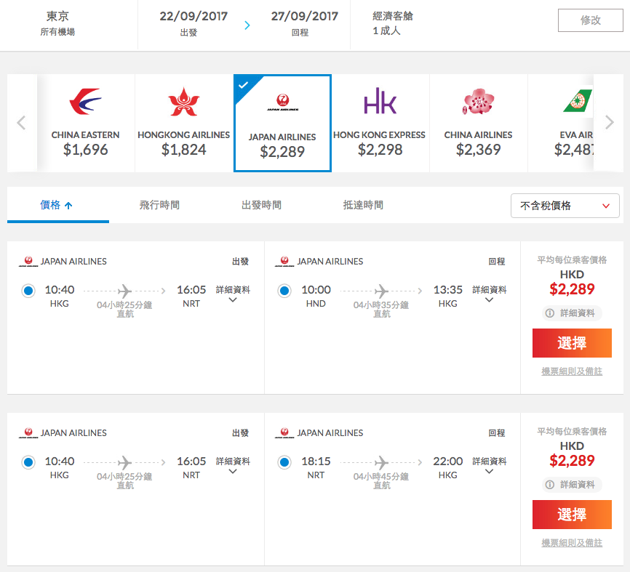Click the 修改 button
The image size is (630, 572).
590,20
